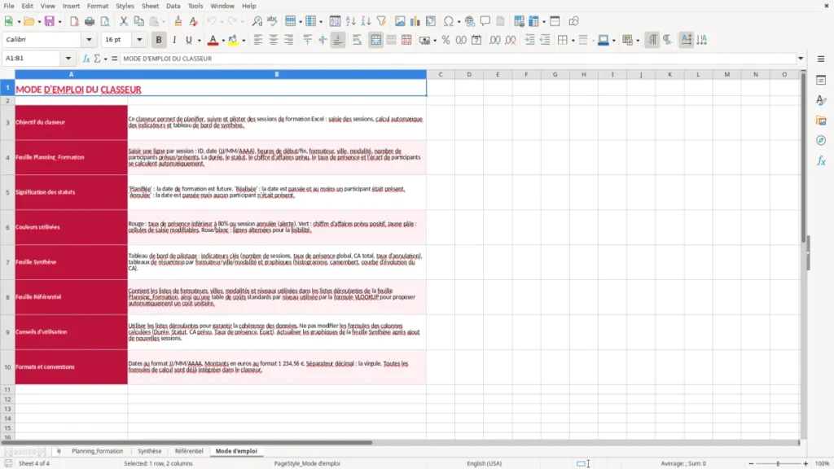Click the Clone Formatting paintbrush icon
Viewport: 834px width, 469px height.
click(178, 21)
